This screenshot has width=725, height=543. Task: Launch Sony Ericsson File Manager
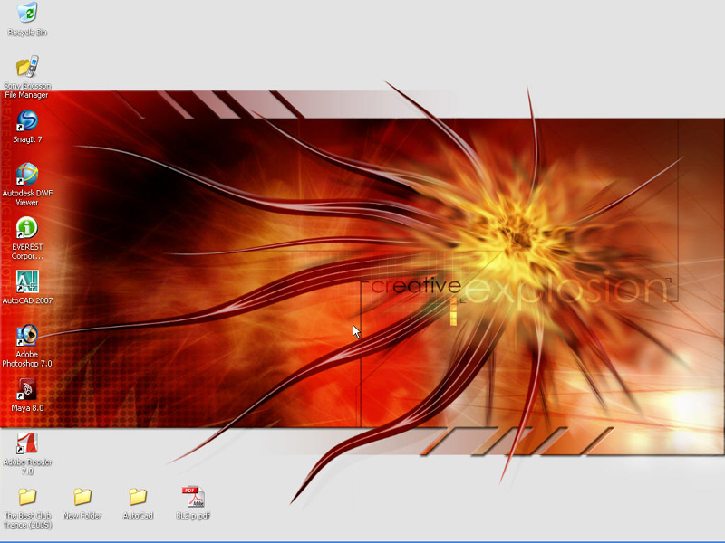click(27, 67)
